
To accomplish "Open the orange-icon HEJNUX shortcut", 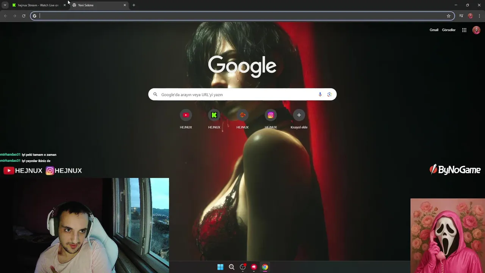I will (242, 119).
